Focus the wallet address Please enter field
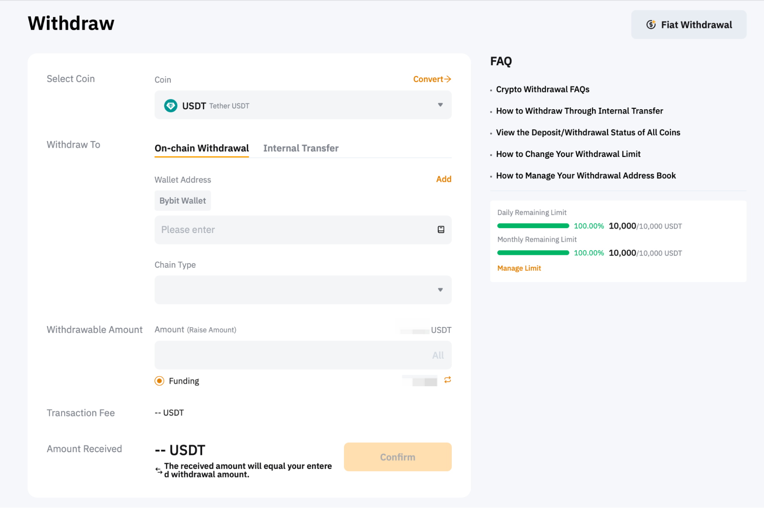Screen dimensions: 764x508 (294, 230)
